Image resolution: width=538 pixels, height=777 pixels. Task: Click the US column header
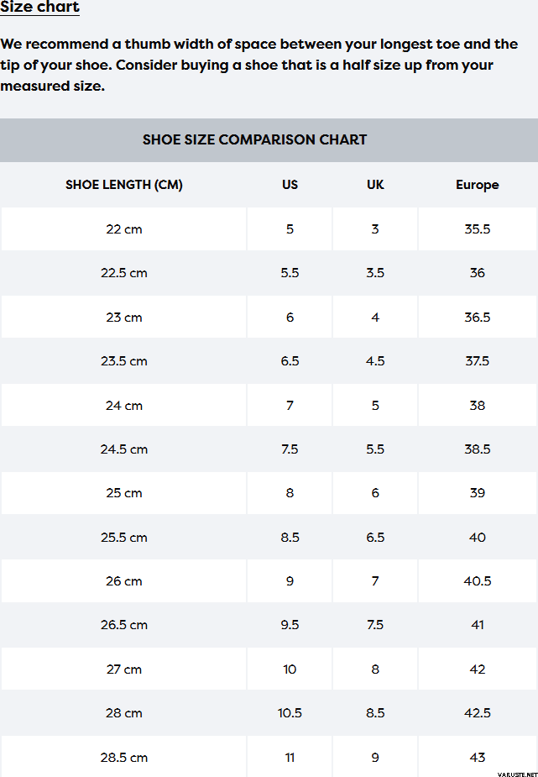point(290,185)
